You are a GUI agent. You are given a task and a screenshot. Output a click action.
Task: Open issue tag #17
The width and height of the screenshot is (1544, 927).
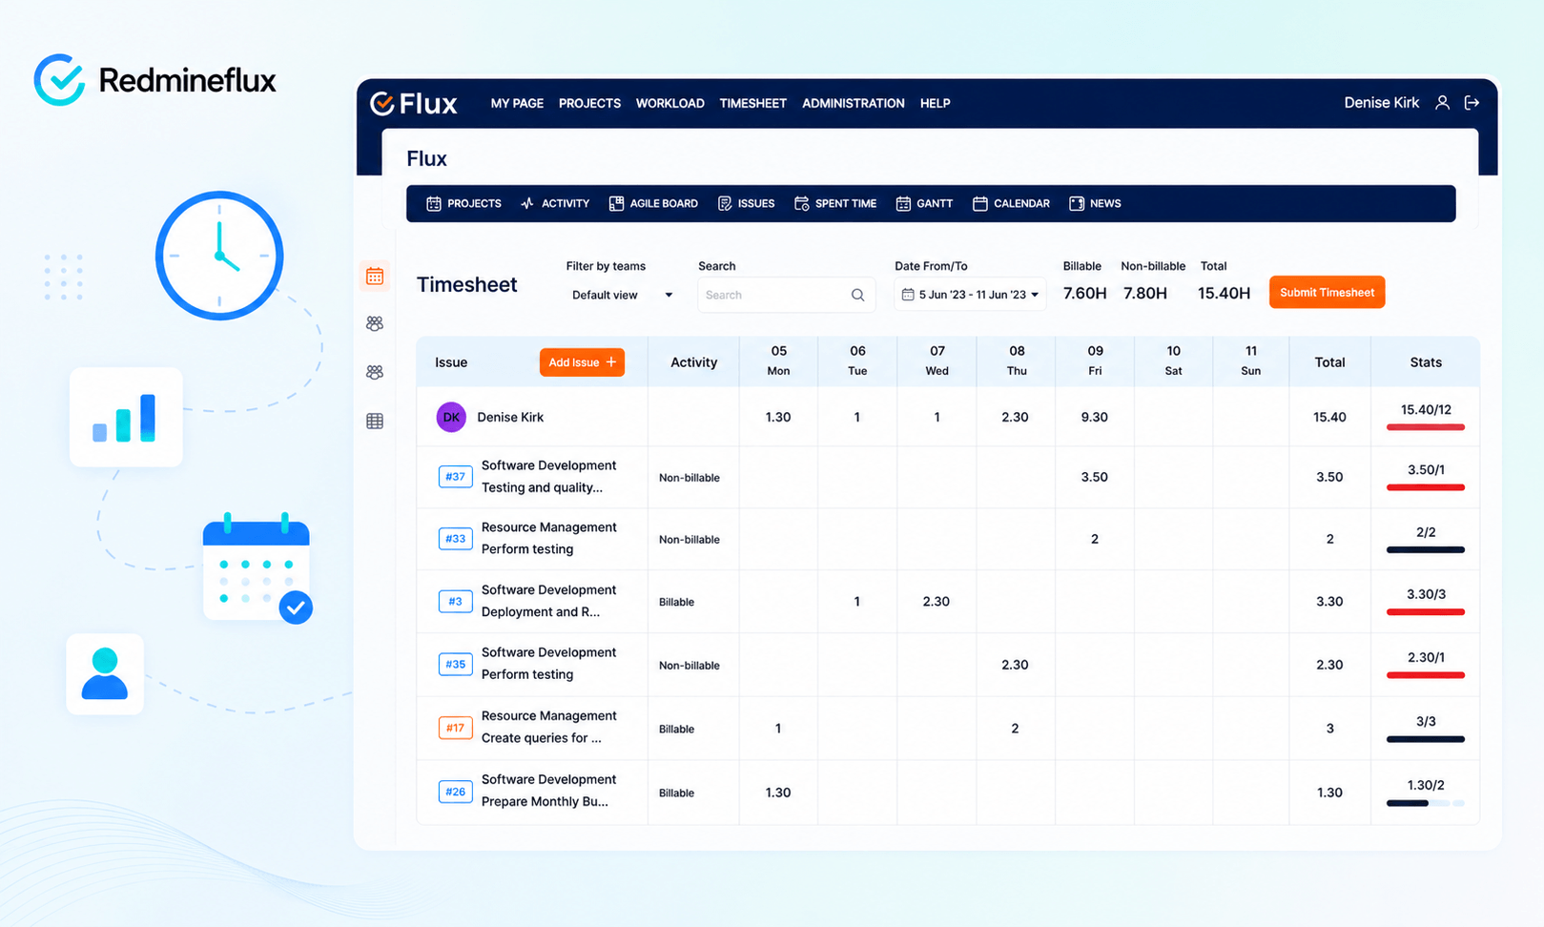click(456, 729)
